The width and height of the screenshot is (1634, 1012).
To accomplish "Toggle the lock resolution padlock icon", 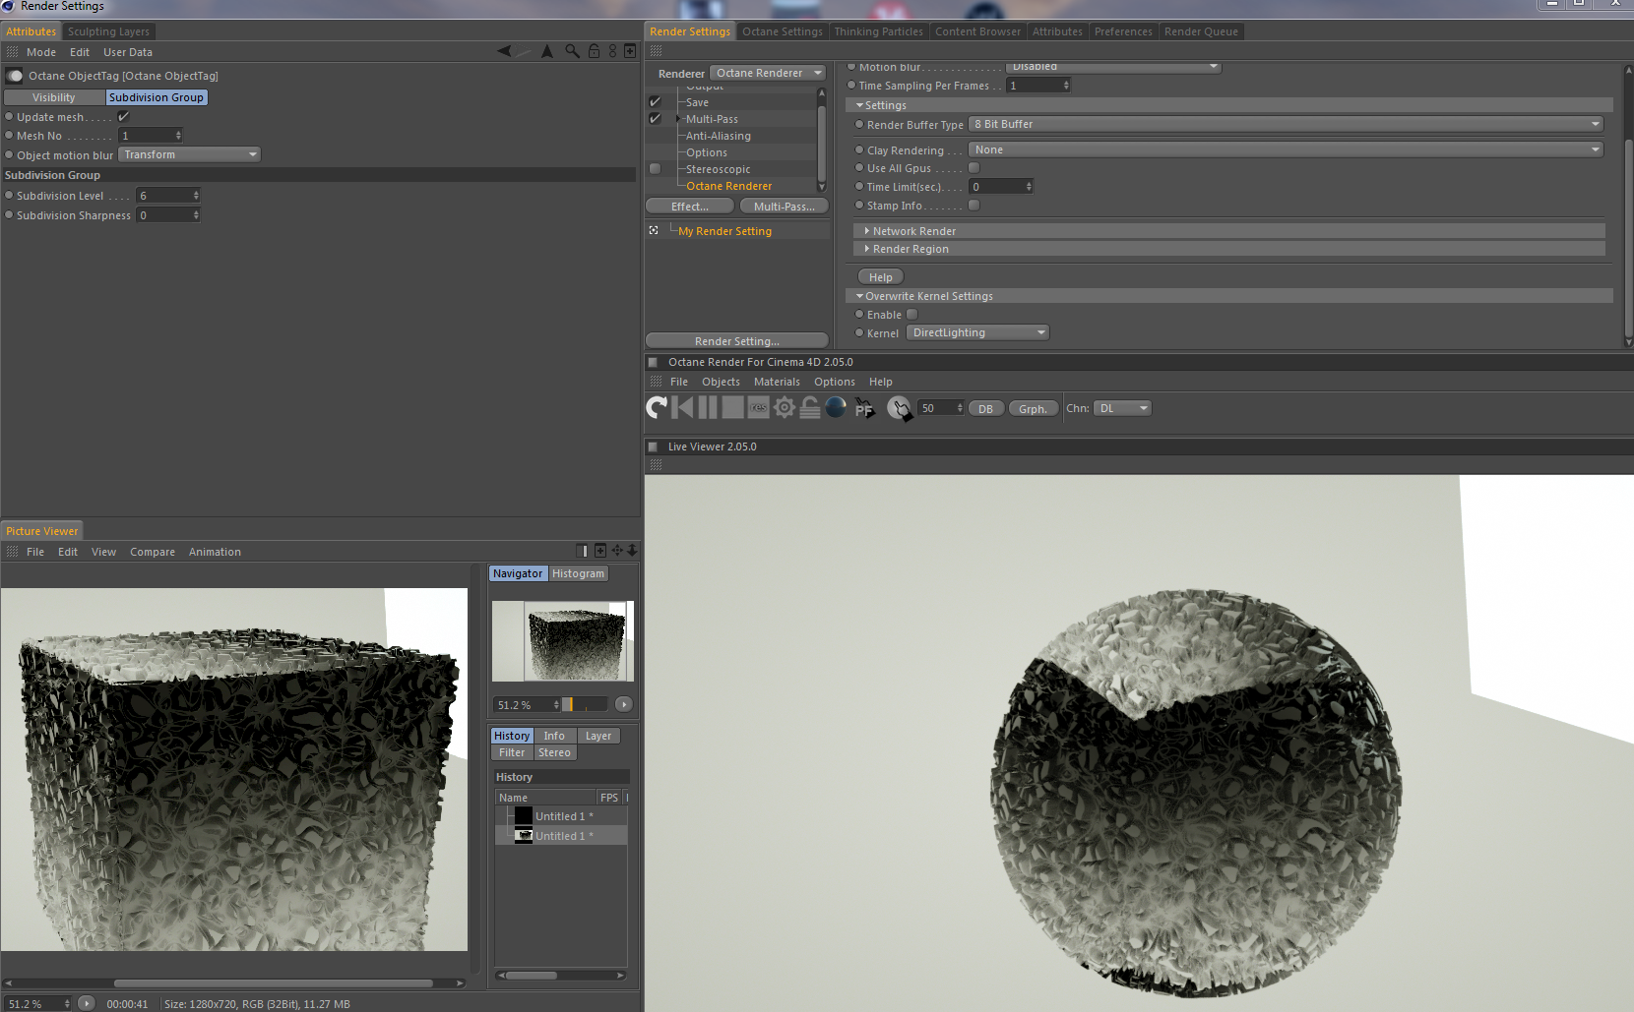I will point(810,407).
